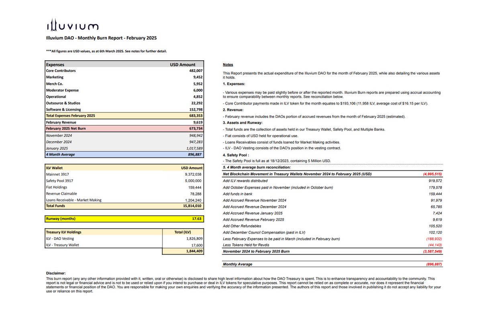Image resolution: width=482 pixels, height=312 pixels.
Task: Click the 'Less Tokens Held for Revdis' line
Action: pos(246,245)
